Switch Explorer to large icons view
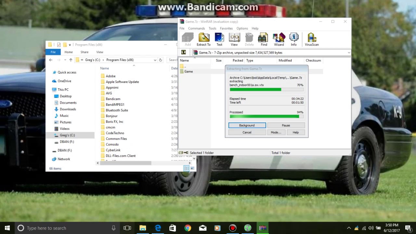The height and width of the screenshot is (234, 416). point(192,168)
